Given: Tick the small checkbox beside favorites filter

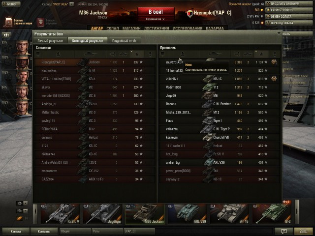Looking at the screenshot, I should pyautogui.click(x=26, y=218).
